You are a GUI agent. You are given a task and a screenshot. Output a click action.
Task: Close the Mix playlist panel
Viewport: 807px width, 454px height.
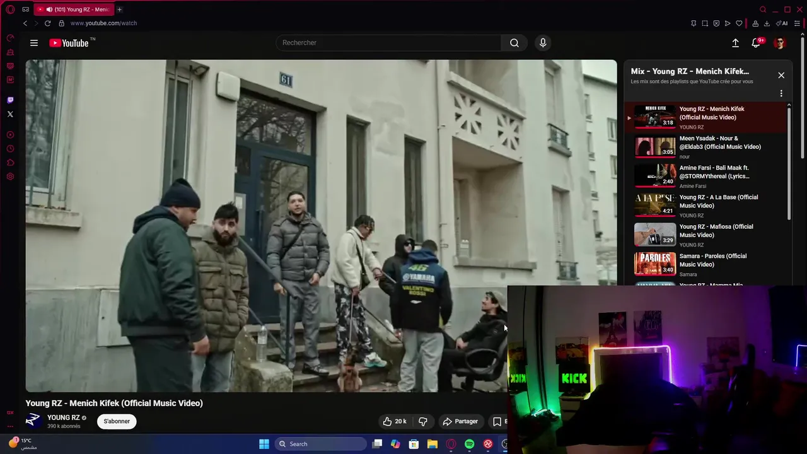pyautogui.click(x=781, y=75)
